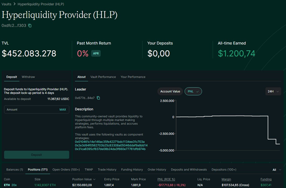286x188 pixels.
Task: Click the 0% Past Month Return value
Action: [x=83, y=53]
